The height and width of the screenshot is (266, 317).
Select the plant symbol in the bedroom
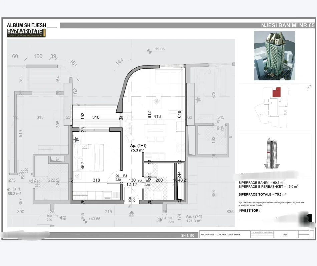coord(77,139)
